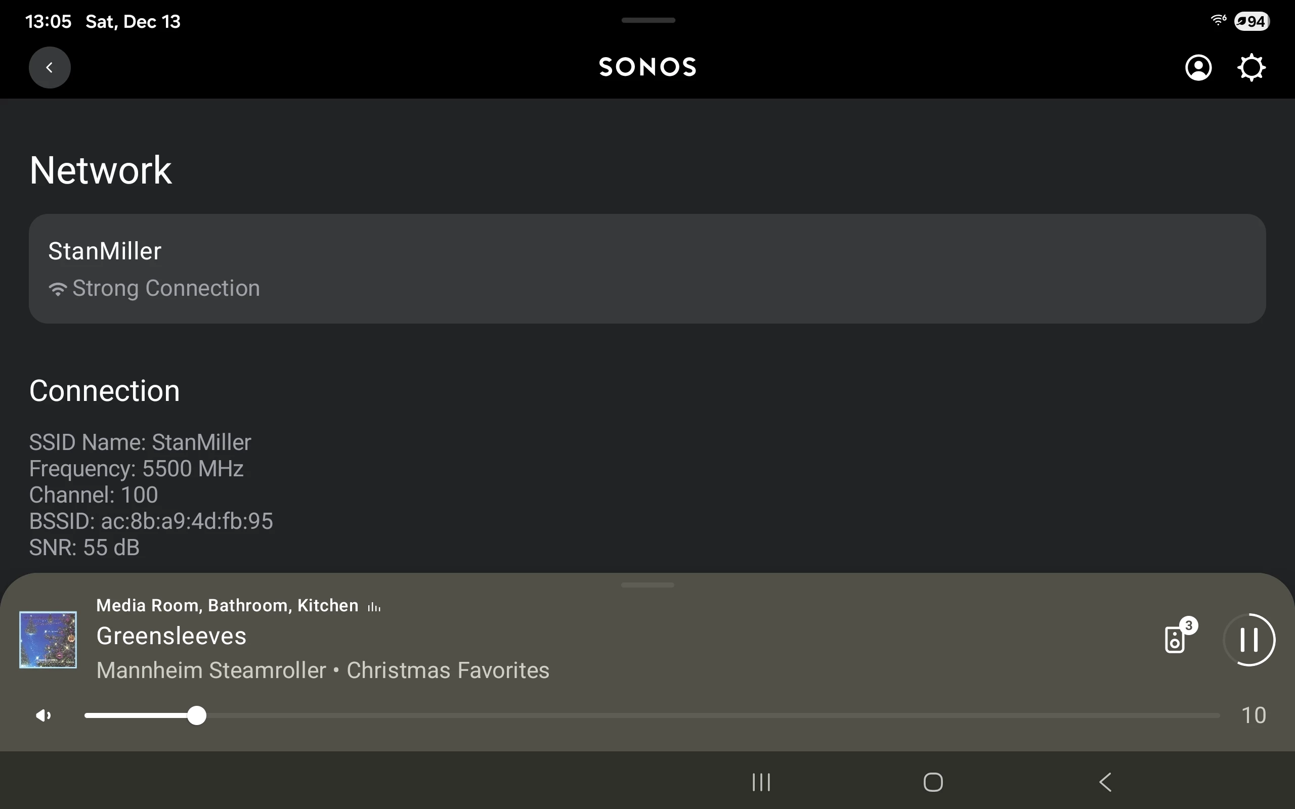Open speaker grouping icon with badge 3
This screenshot has height=809, width=1295.
1176,639
